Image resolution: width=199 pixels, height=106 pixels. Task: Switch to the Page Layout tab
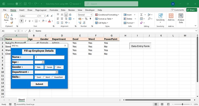[x=41, y=10]
